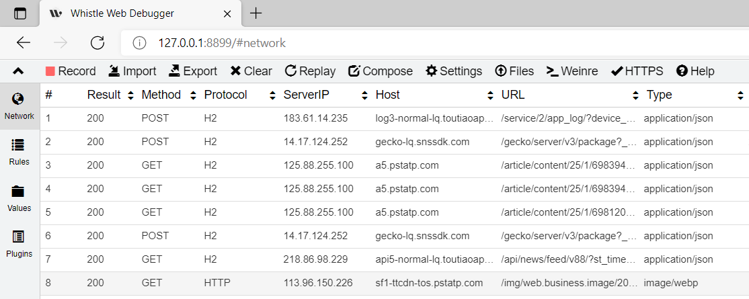
Task: Open Whistle Settings menu
Action: point(454,71)
